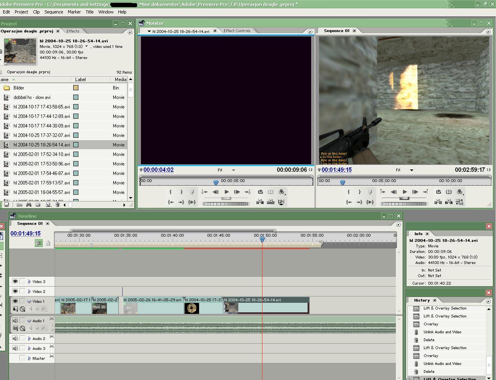This screenshot has height=380, width=496.
Task: Open the Marker menu
Action: (74, 12)
